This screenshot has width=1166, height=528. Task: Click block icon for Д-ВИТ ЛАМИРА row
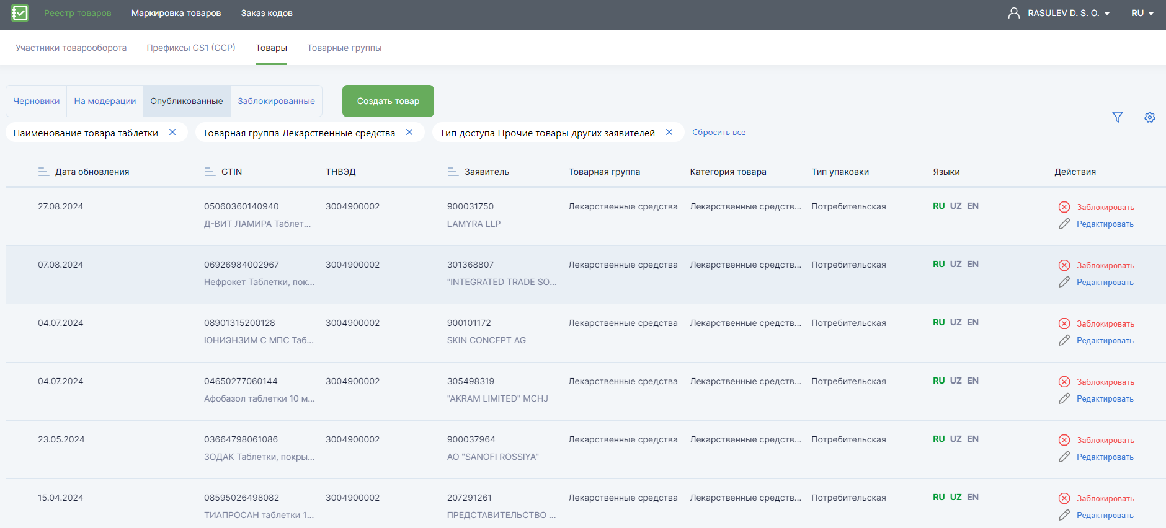1064,207
